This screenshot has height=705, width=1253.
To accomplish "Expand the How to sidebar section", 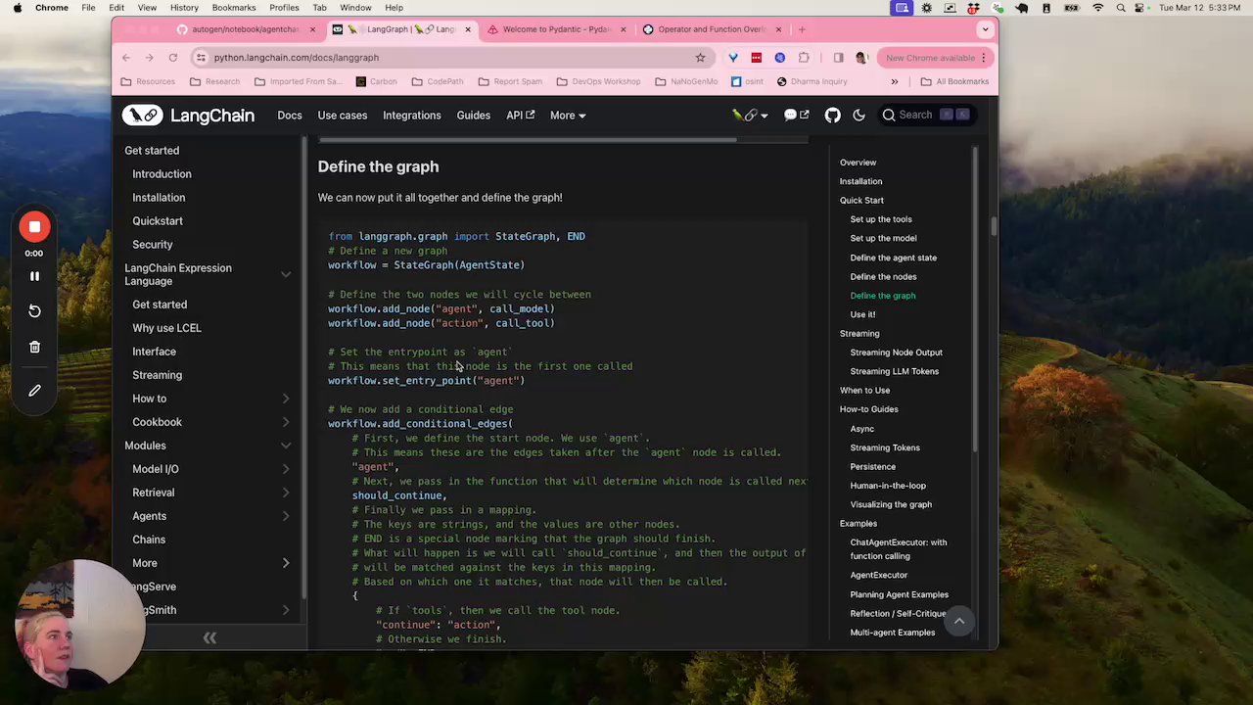I will click(x=286, y=399).
